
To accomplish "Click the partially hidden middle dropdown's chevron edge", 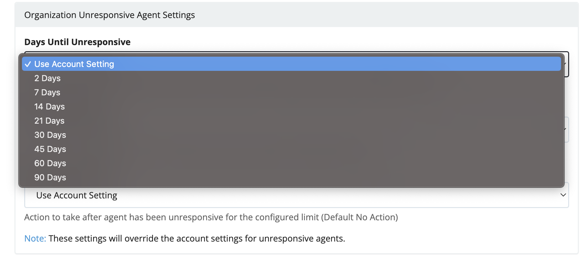I will coord(567,129).
